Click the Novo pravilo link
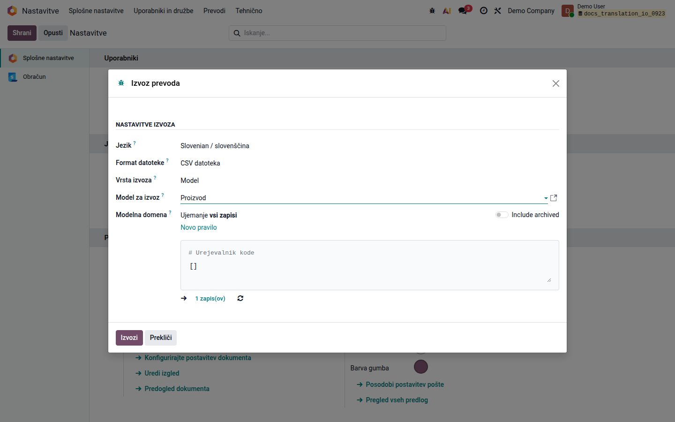The width and height of the screenshot is (675, 422). coord(199,227)
